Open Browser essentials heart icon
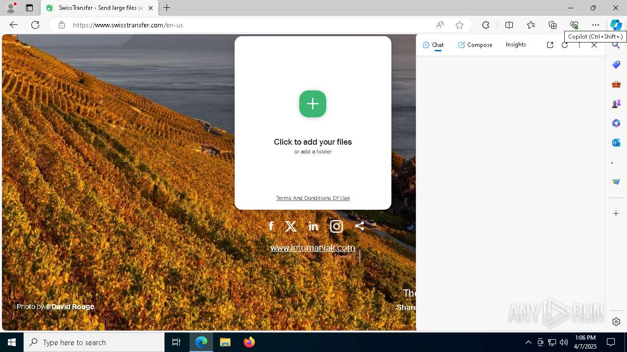 point(574,25)
